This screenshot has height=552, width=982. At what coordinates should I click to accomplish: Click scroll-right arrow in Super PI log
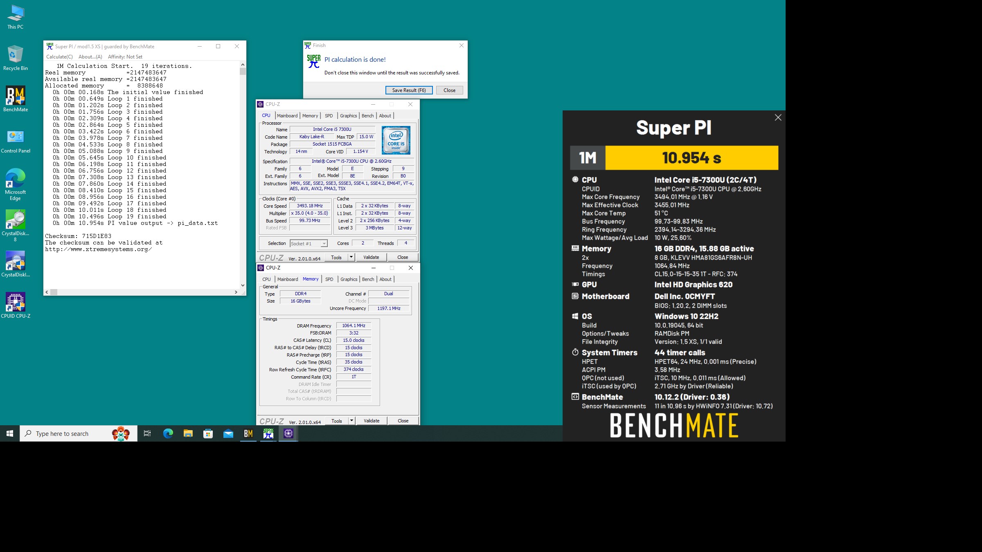click(236, 292)
